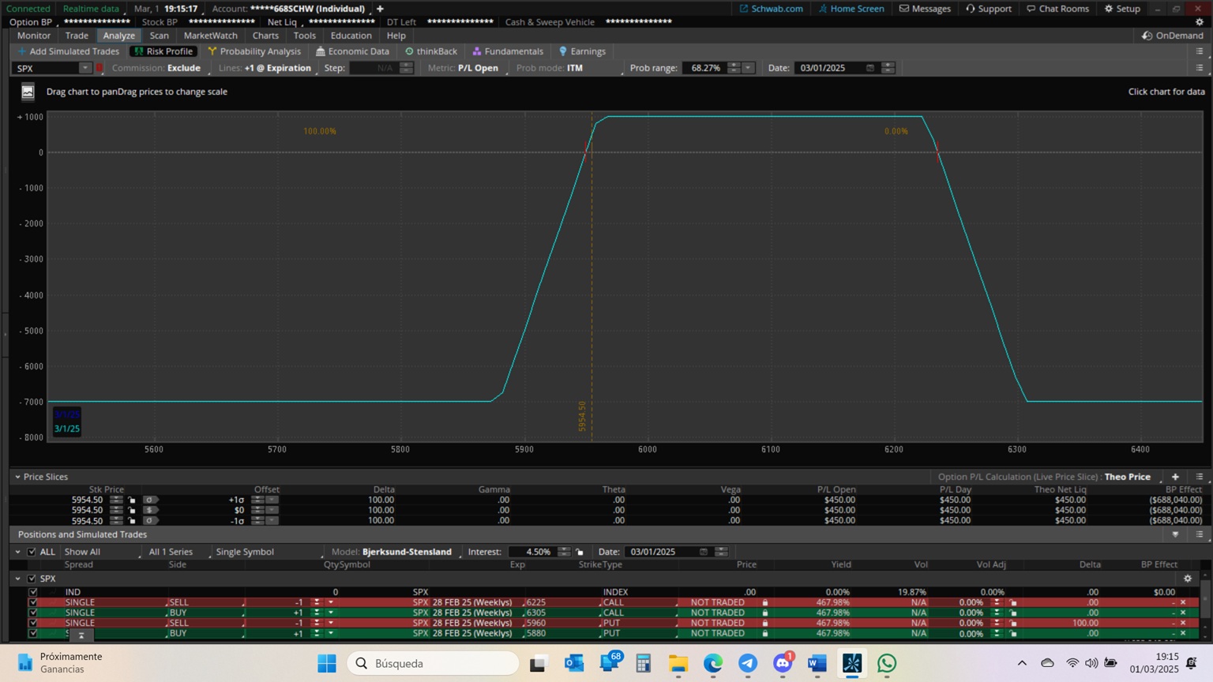Click the Prob range value field
Viewport: 1213px width, 682px height.
point(704,68)
